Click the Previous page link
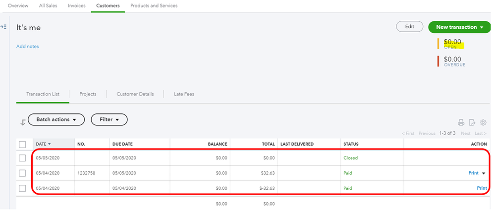Screen dimensions: 495x212 point(427,133)
